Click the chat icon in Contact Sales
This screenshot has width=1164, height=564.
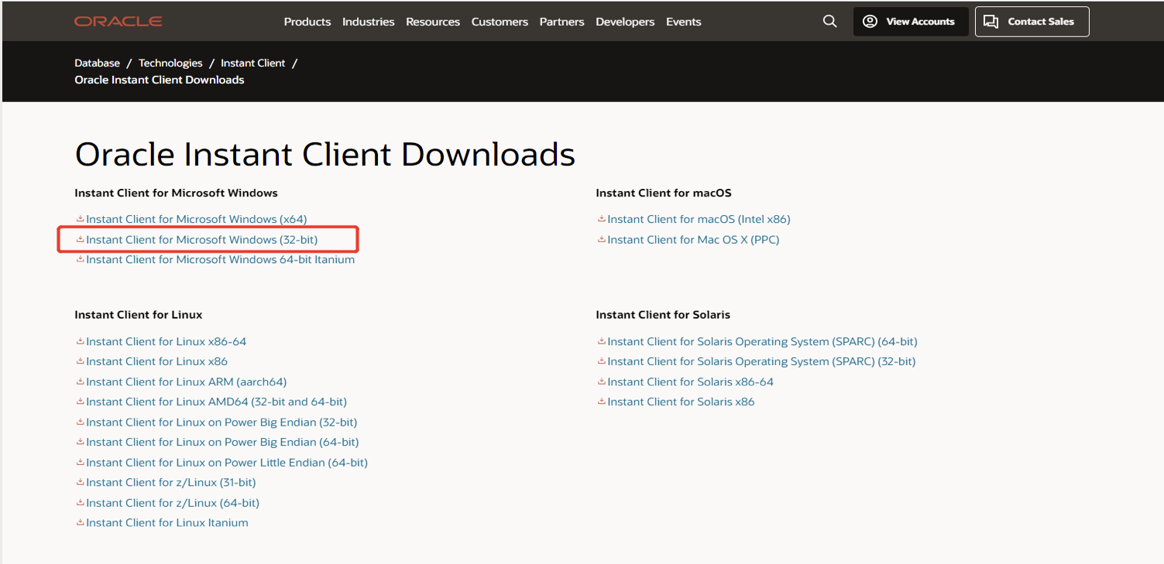coord(991,22)
